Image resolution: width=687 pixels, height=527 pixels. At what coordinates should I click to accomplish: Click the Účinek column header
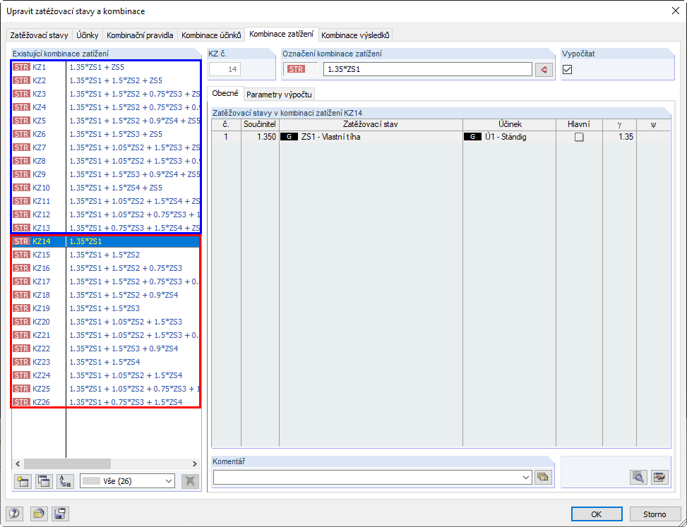tap(509, 124)
